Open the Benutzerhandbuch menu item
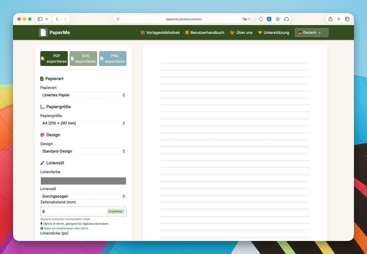The height and width of the screenshot is (254, 367). tap(207, 32)
